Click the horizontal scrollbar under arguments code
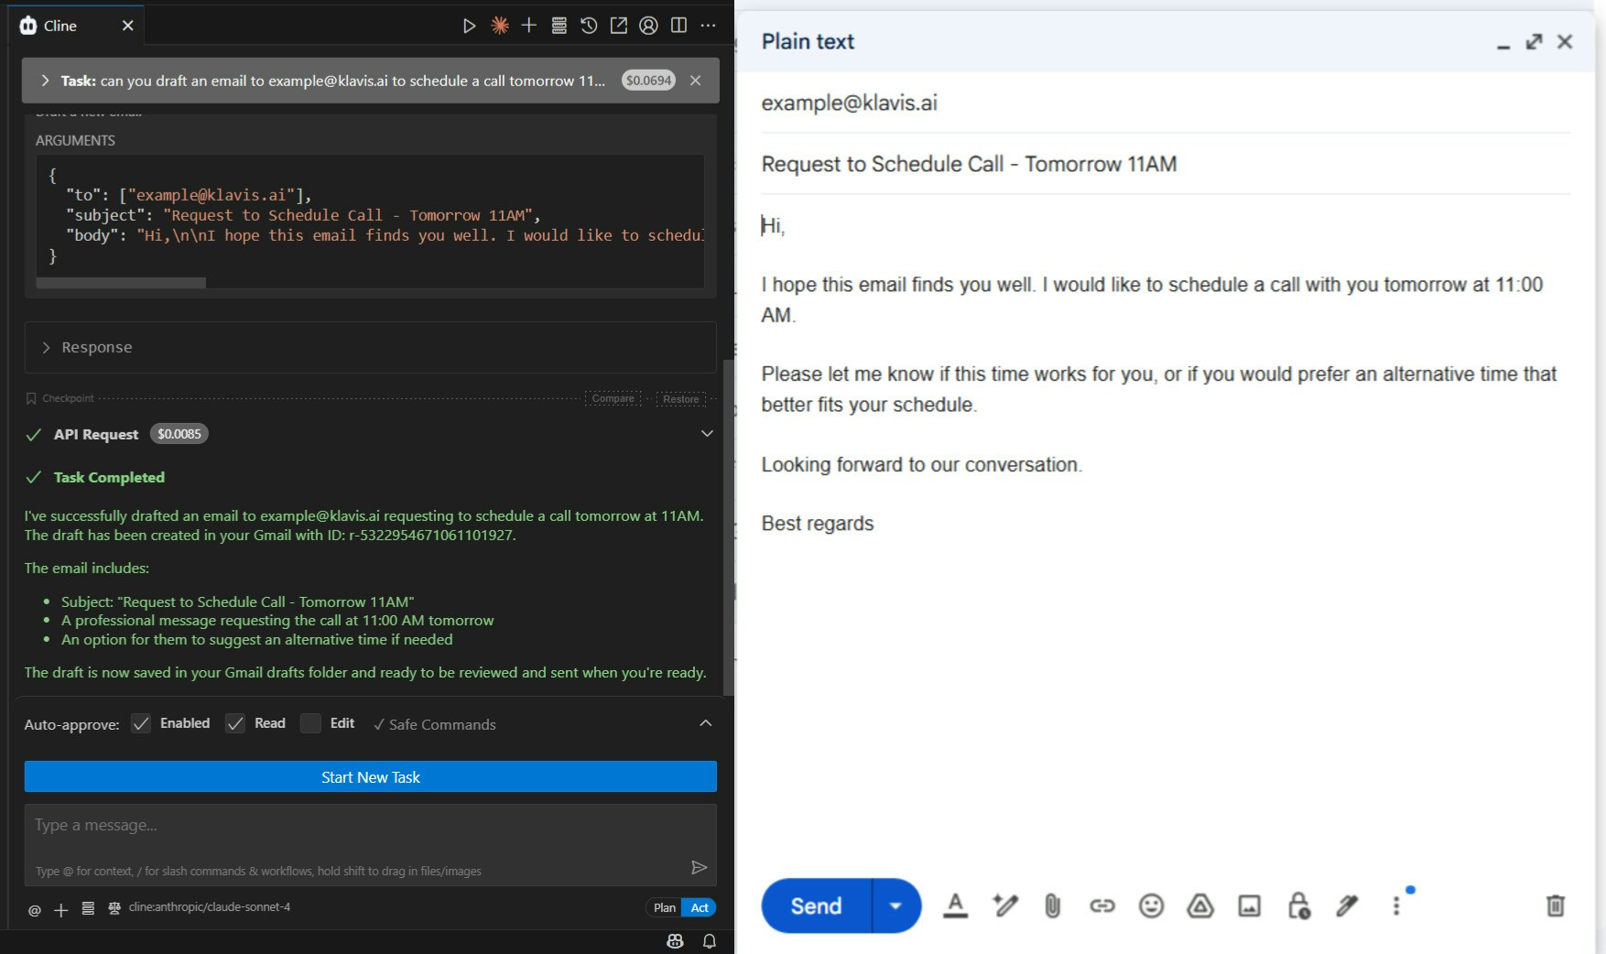Screen dimensions: 1606x954 (121, 283)
